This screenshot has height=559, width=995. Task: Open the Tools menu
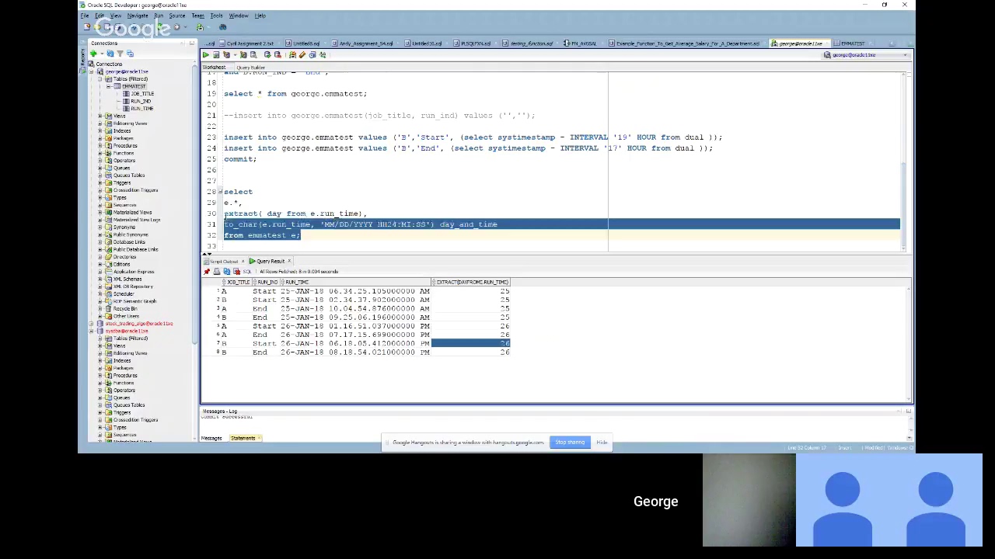[x=216, y=16]
